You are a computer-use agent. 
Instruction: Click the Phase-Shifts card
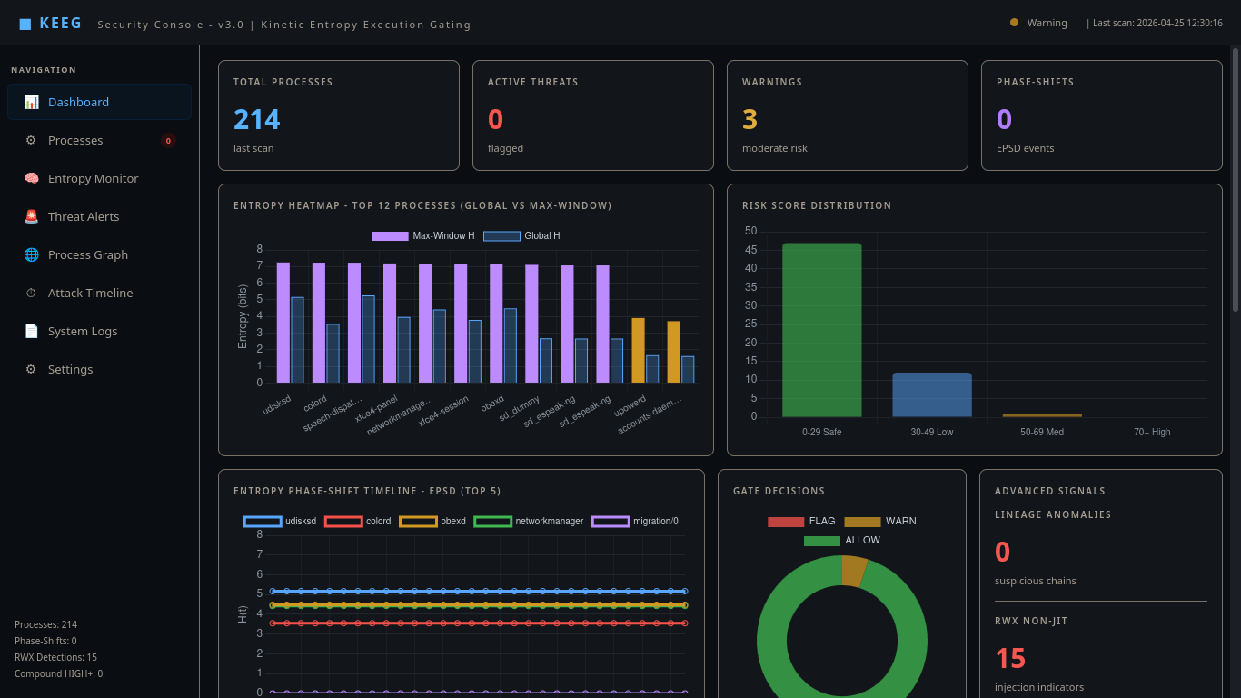point(1102,115)
